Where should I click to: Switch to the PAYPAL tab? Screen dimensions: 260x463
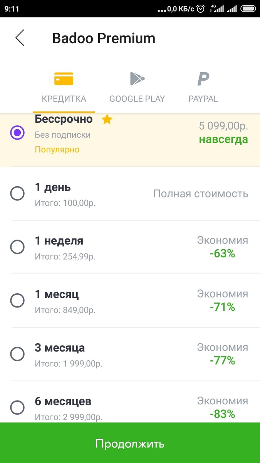point(203,99)
